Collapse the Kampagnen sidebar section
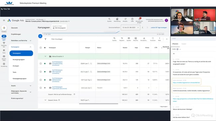Viewport: 216px width, 121px height. [x=31, y=47]
